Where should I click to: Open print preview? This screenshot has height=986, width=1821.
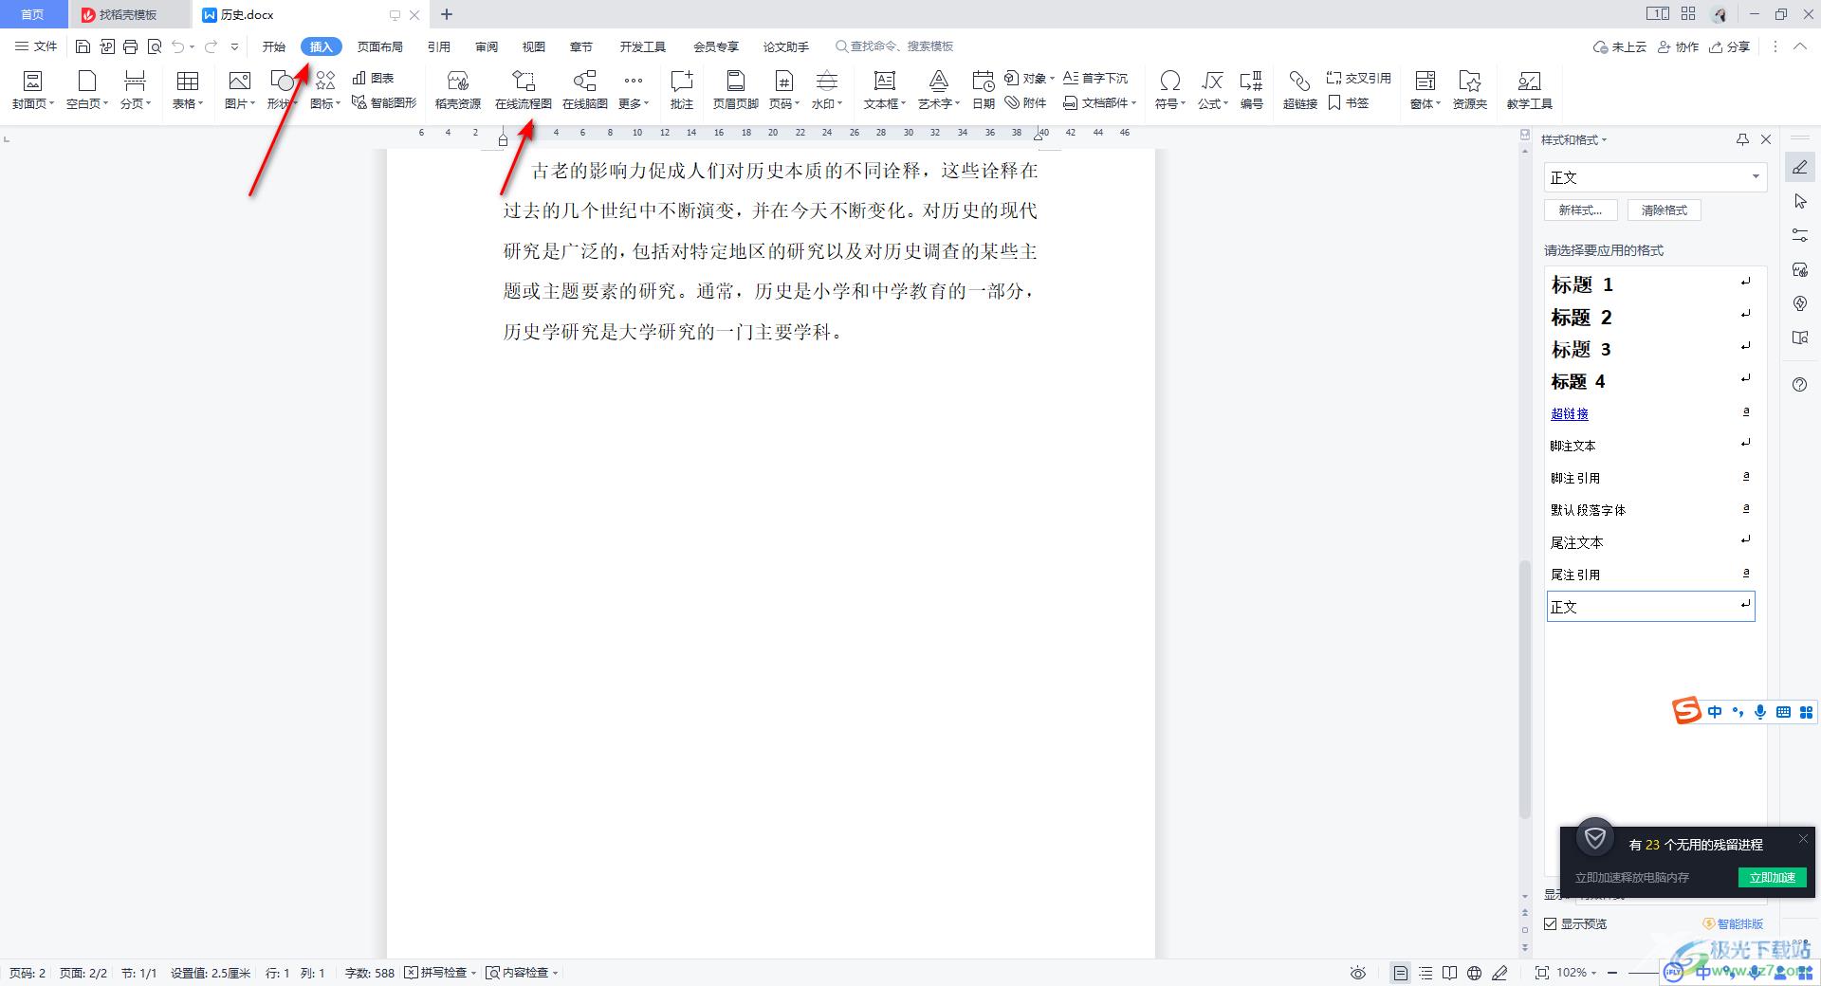pos(155,46)
